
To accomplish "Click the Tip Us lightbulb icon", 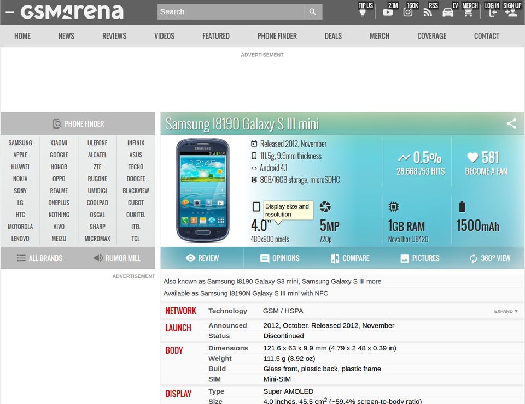I will [x=362, y=13].
